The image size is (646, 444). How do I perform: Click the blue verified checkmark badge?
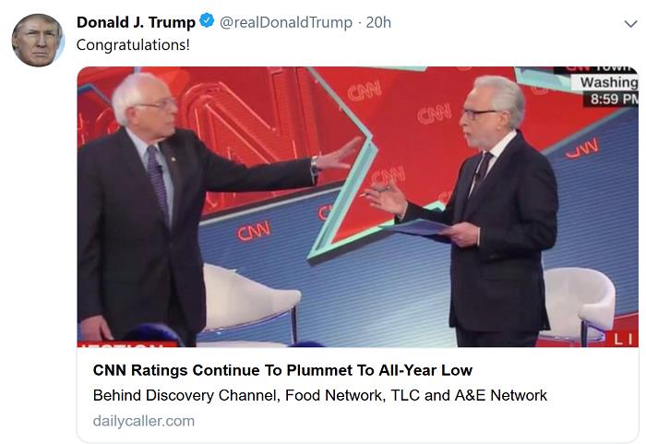[208, 22]
